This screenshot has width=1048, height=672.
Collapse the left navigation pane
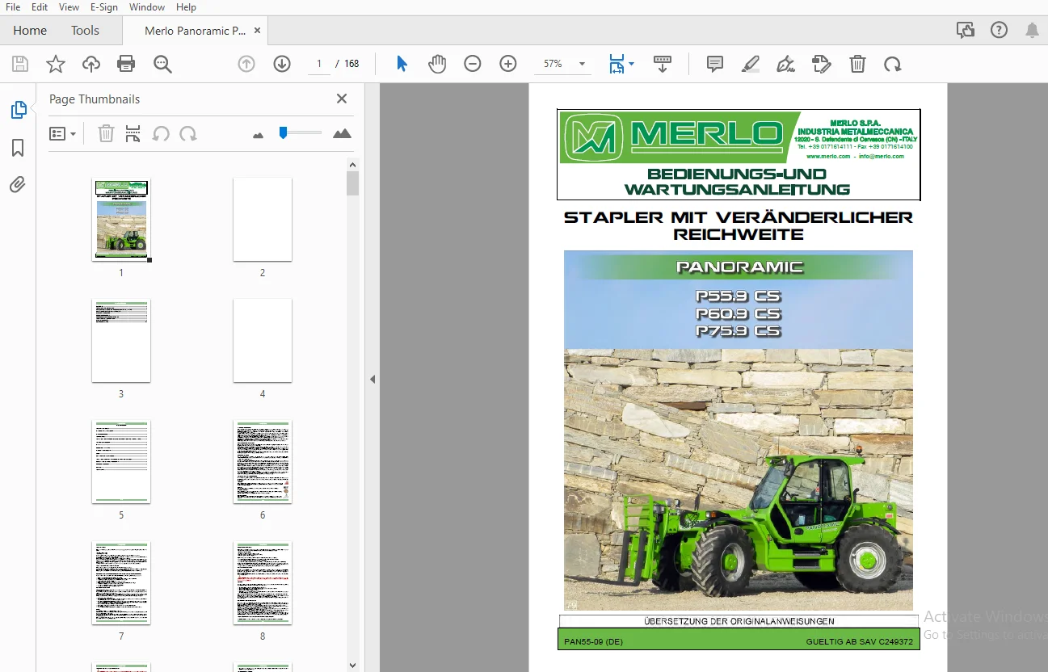(x=372, y=378)
